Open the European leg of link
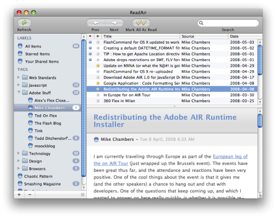The width and height of the screenshot is (276, 217). click(230, 156)
